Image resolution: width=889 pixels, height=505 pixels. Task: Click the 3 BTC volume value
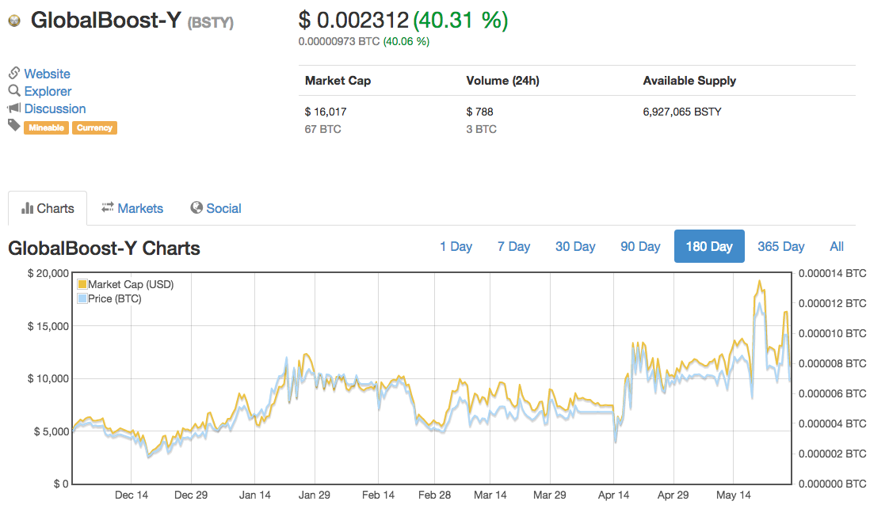pyautogui.click(x=482, y=129)
